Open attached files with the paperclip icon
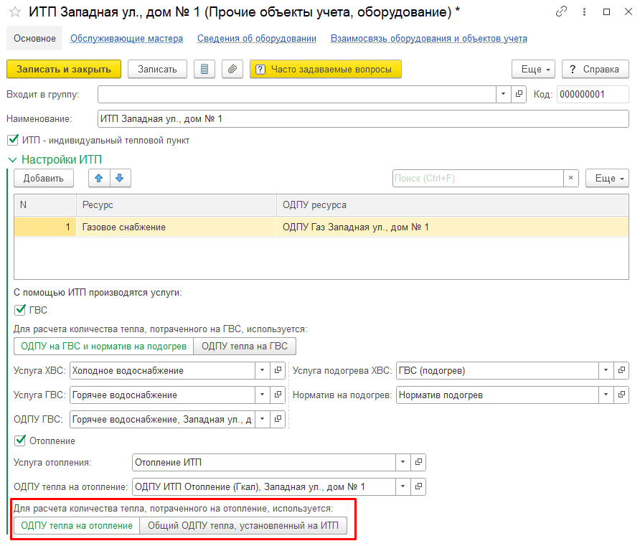The image size is (640, 546). tap(232, 69)
